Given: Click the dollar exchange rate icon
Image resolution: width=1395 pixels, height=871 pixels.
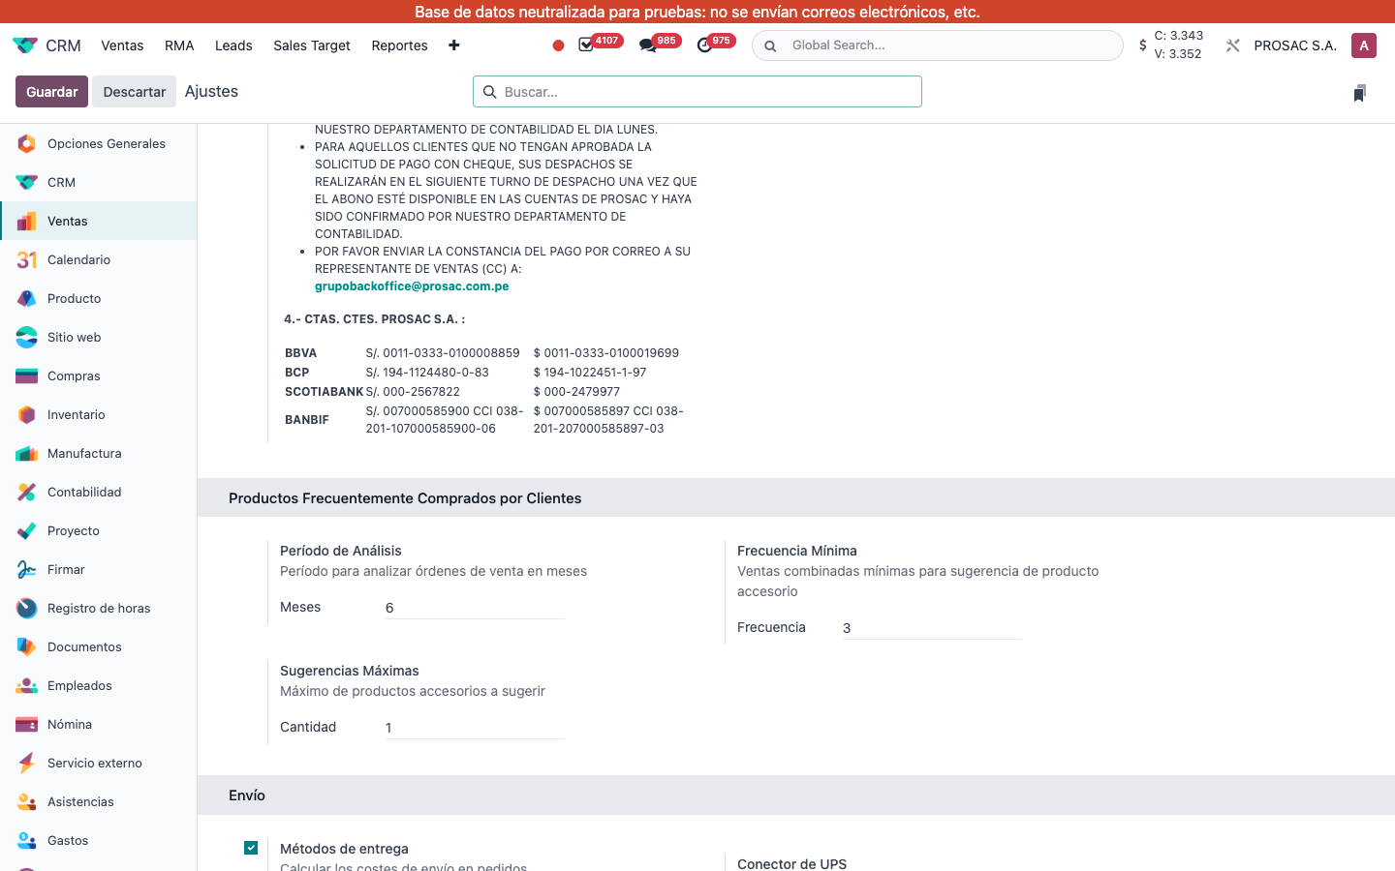Looking at the screenshot, I should (x=1143, y=45).
